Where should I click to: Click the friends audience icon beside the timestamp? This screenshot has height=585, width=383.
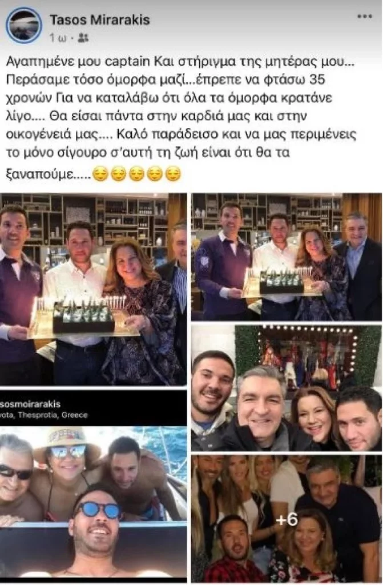(83, 38)
